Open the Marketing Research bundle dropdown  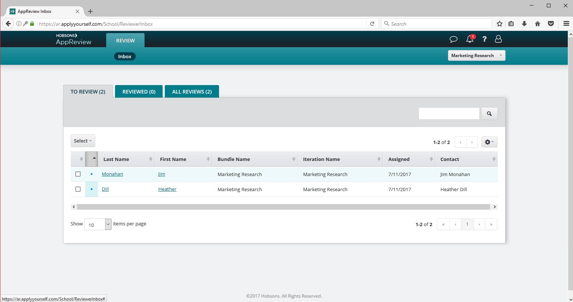[x=476, y=56]
